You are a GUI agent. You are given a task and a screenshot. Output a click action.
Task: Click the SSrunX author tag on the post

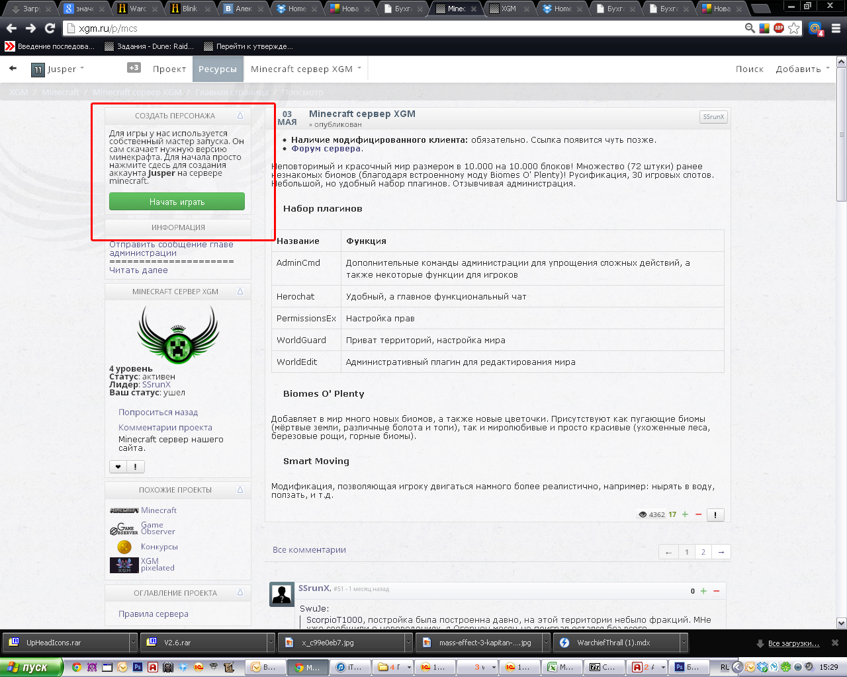pos(713,117)
